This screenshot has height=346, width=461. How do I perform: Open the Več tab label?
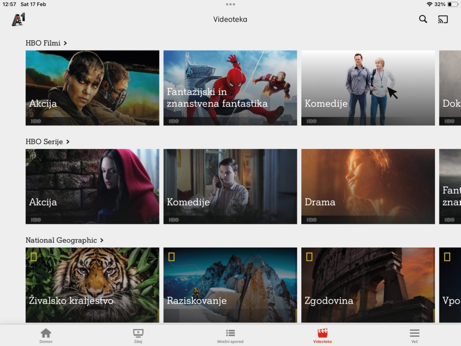click(415, 341)
